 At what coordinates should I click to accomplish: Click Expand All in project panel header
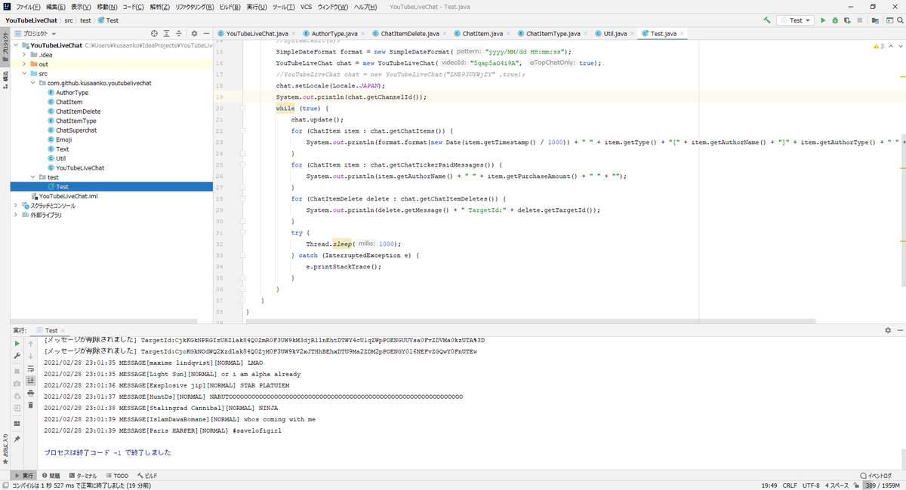167,33
